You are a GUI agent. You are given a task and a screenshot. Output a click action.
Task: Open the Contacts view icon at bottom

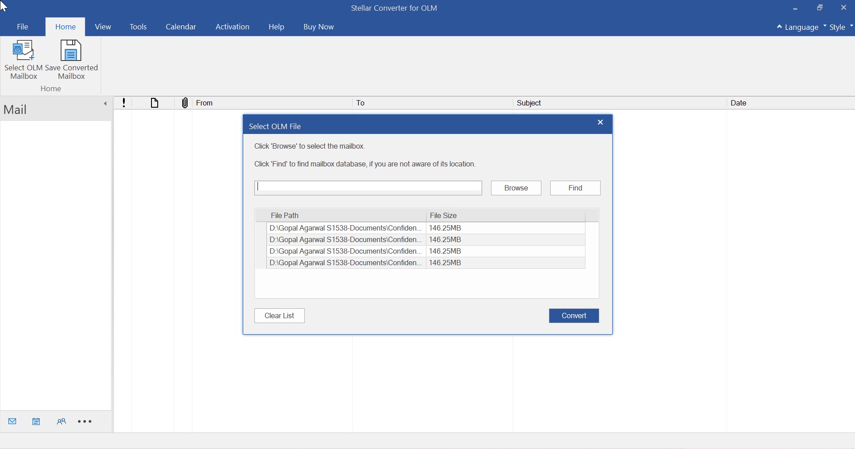tap(61, 421)
